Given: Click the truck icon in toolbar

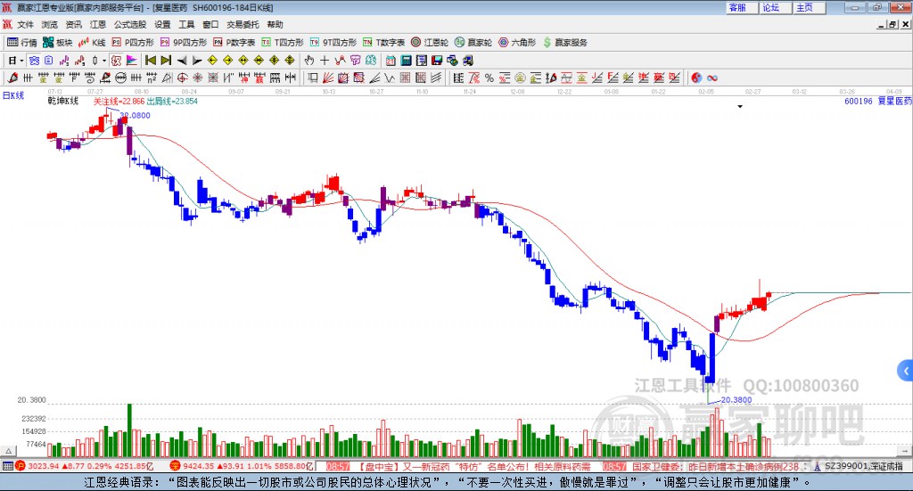Looking at the screenshot, I should click(x=467, y=61).
